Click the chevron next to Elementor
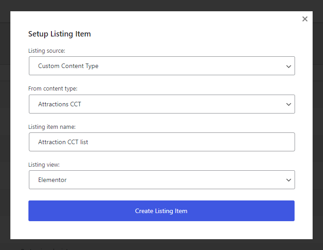323x250 pixels. (x=289, y=180)
